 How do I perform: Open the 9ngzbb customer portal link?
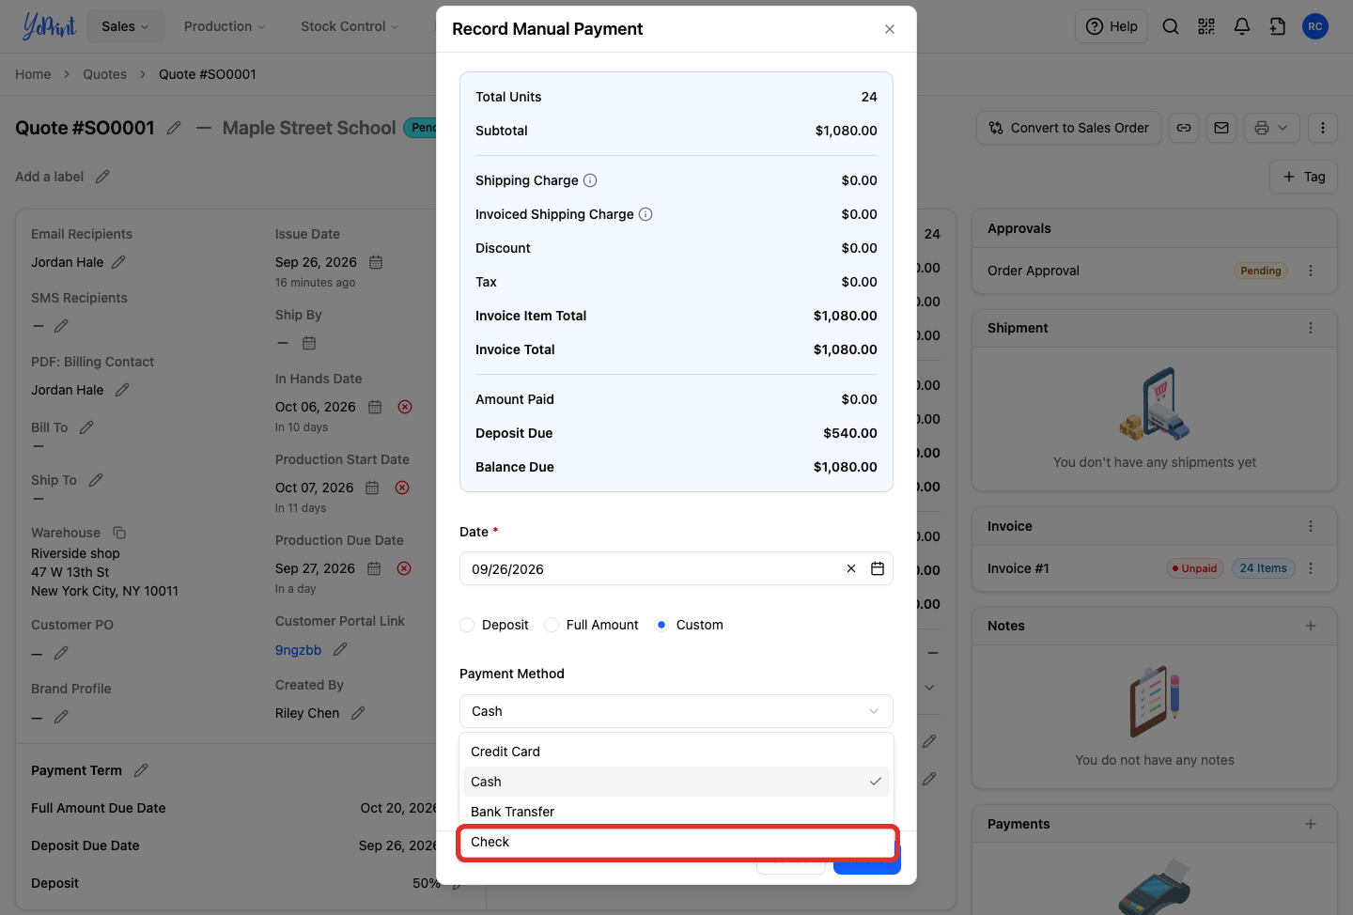click(298, 650)
